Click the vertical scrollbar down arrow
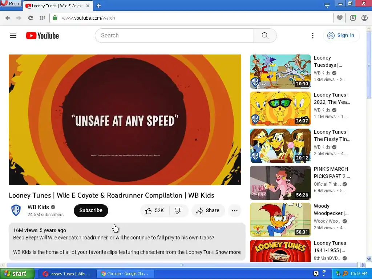The height and width of the screenshot is (279, 372). 369,259
